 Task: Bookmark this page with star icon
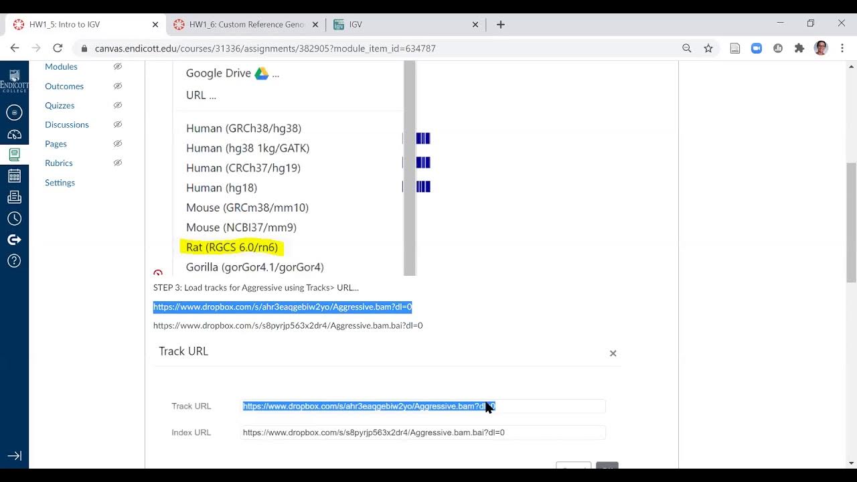pos(708,48)
